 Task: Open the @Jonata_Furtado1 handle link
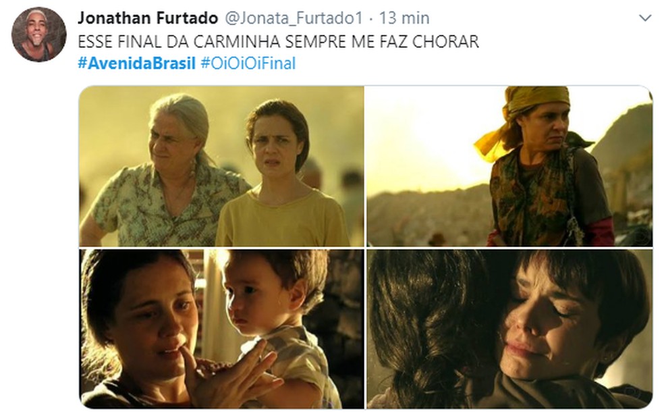click(293, 18)
